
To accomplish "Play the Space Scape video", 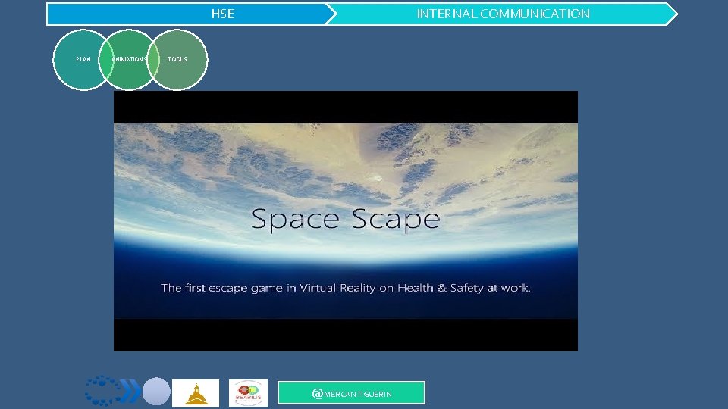I will tap(346, 221).
